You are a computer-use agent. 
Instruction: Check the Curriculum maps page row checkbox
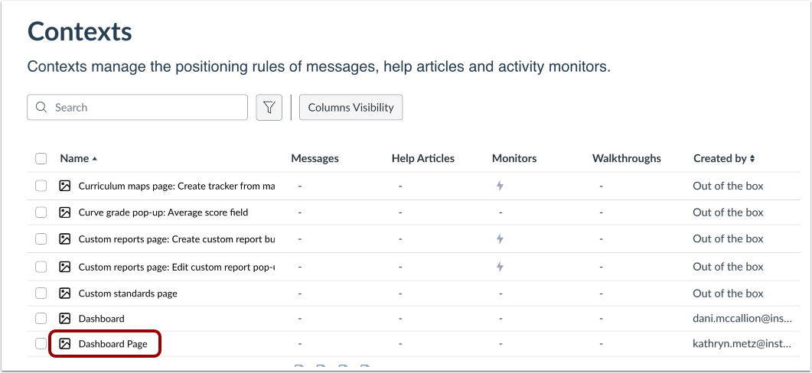41,186
